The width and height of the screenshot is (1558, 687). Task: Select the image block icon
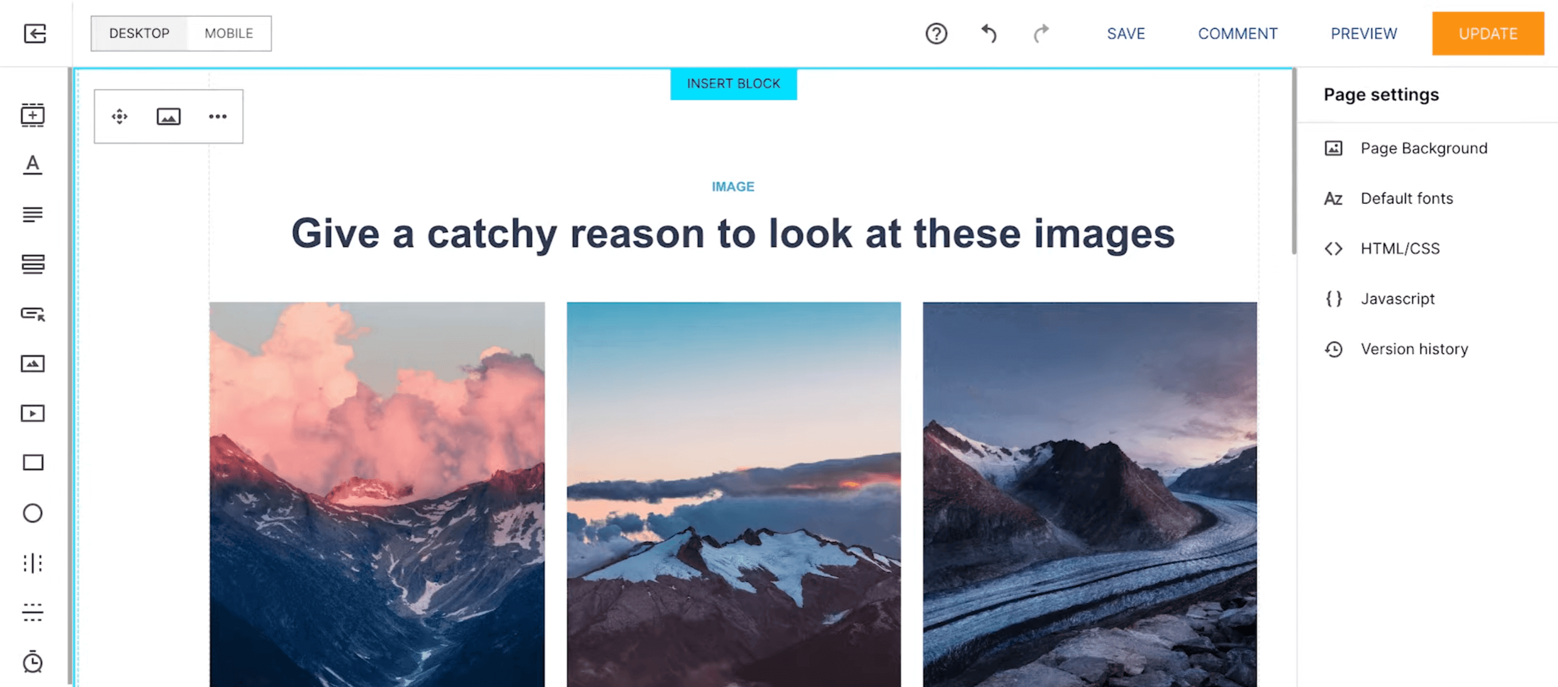[169, 116]
